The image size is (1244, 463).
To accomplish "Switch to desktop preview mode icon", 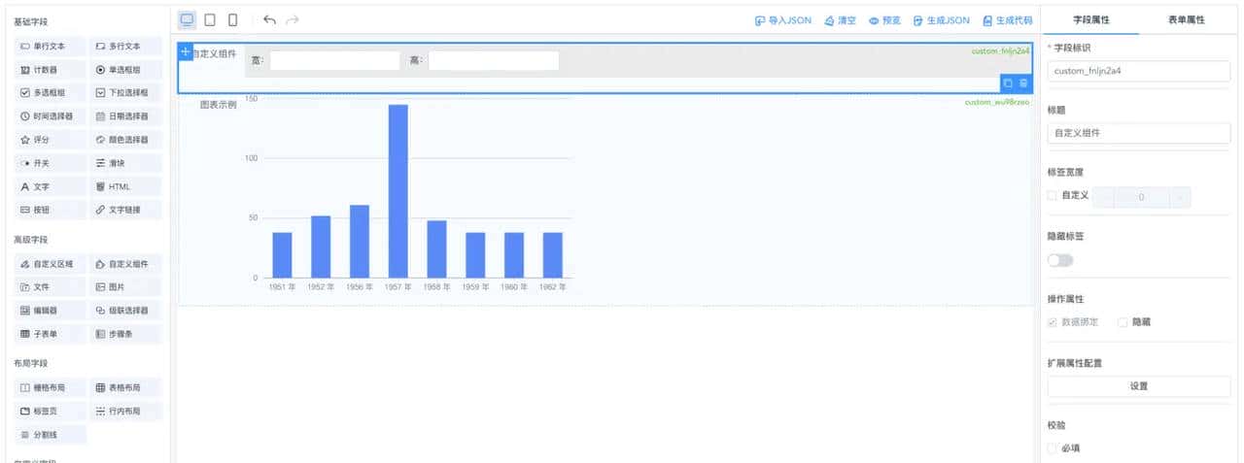I will click(188, 19).
